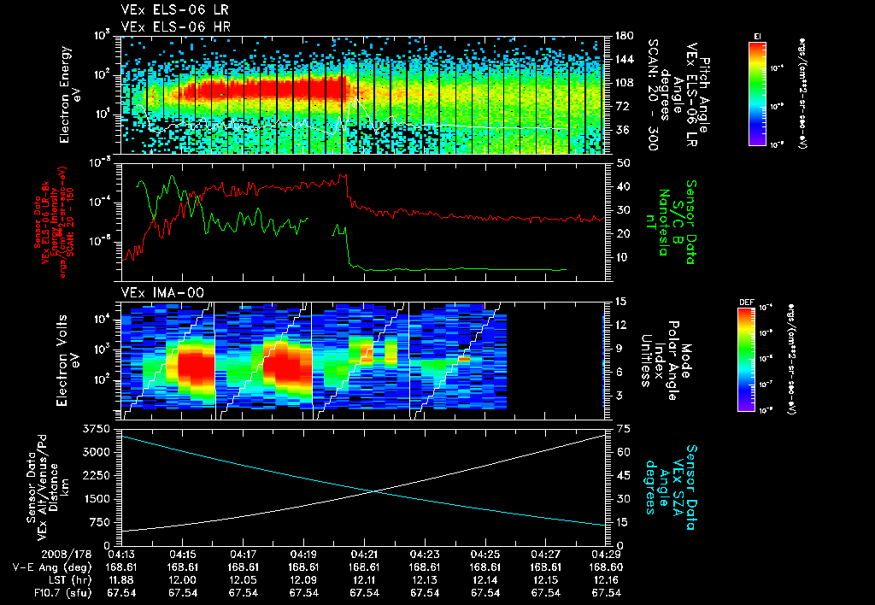Click the 04:25 time tick label
Image resolution: width=875 pixels, height=605 pixels.
point(485,555)
